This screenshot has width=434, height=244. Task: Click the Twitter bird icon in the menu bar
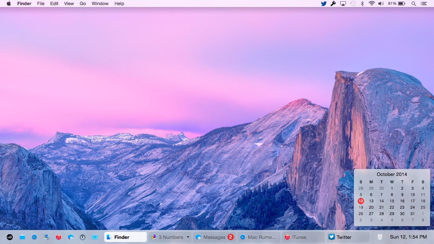coord(324,3)
